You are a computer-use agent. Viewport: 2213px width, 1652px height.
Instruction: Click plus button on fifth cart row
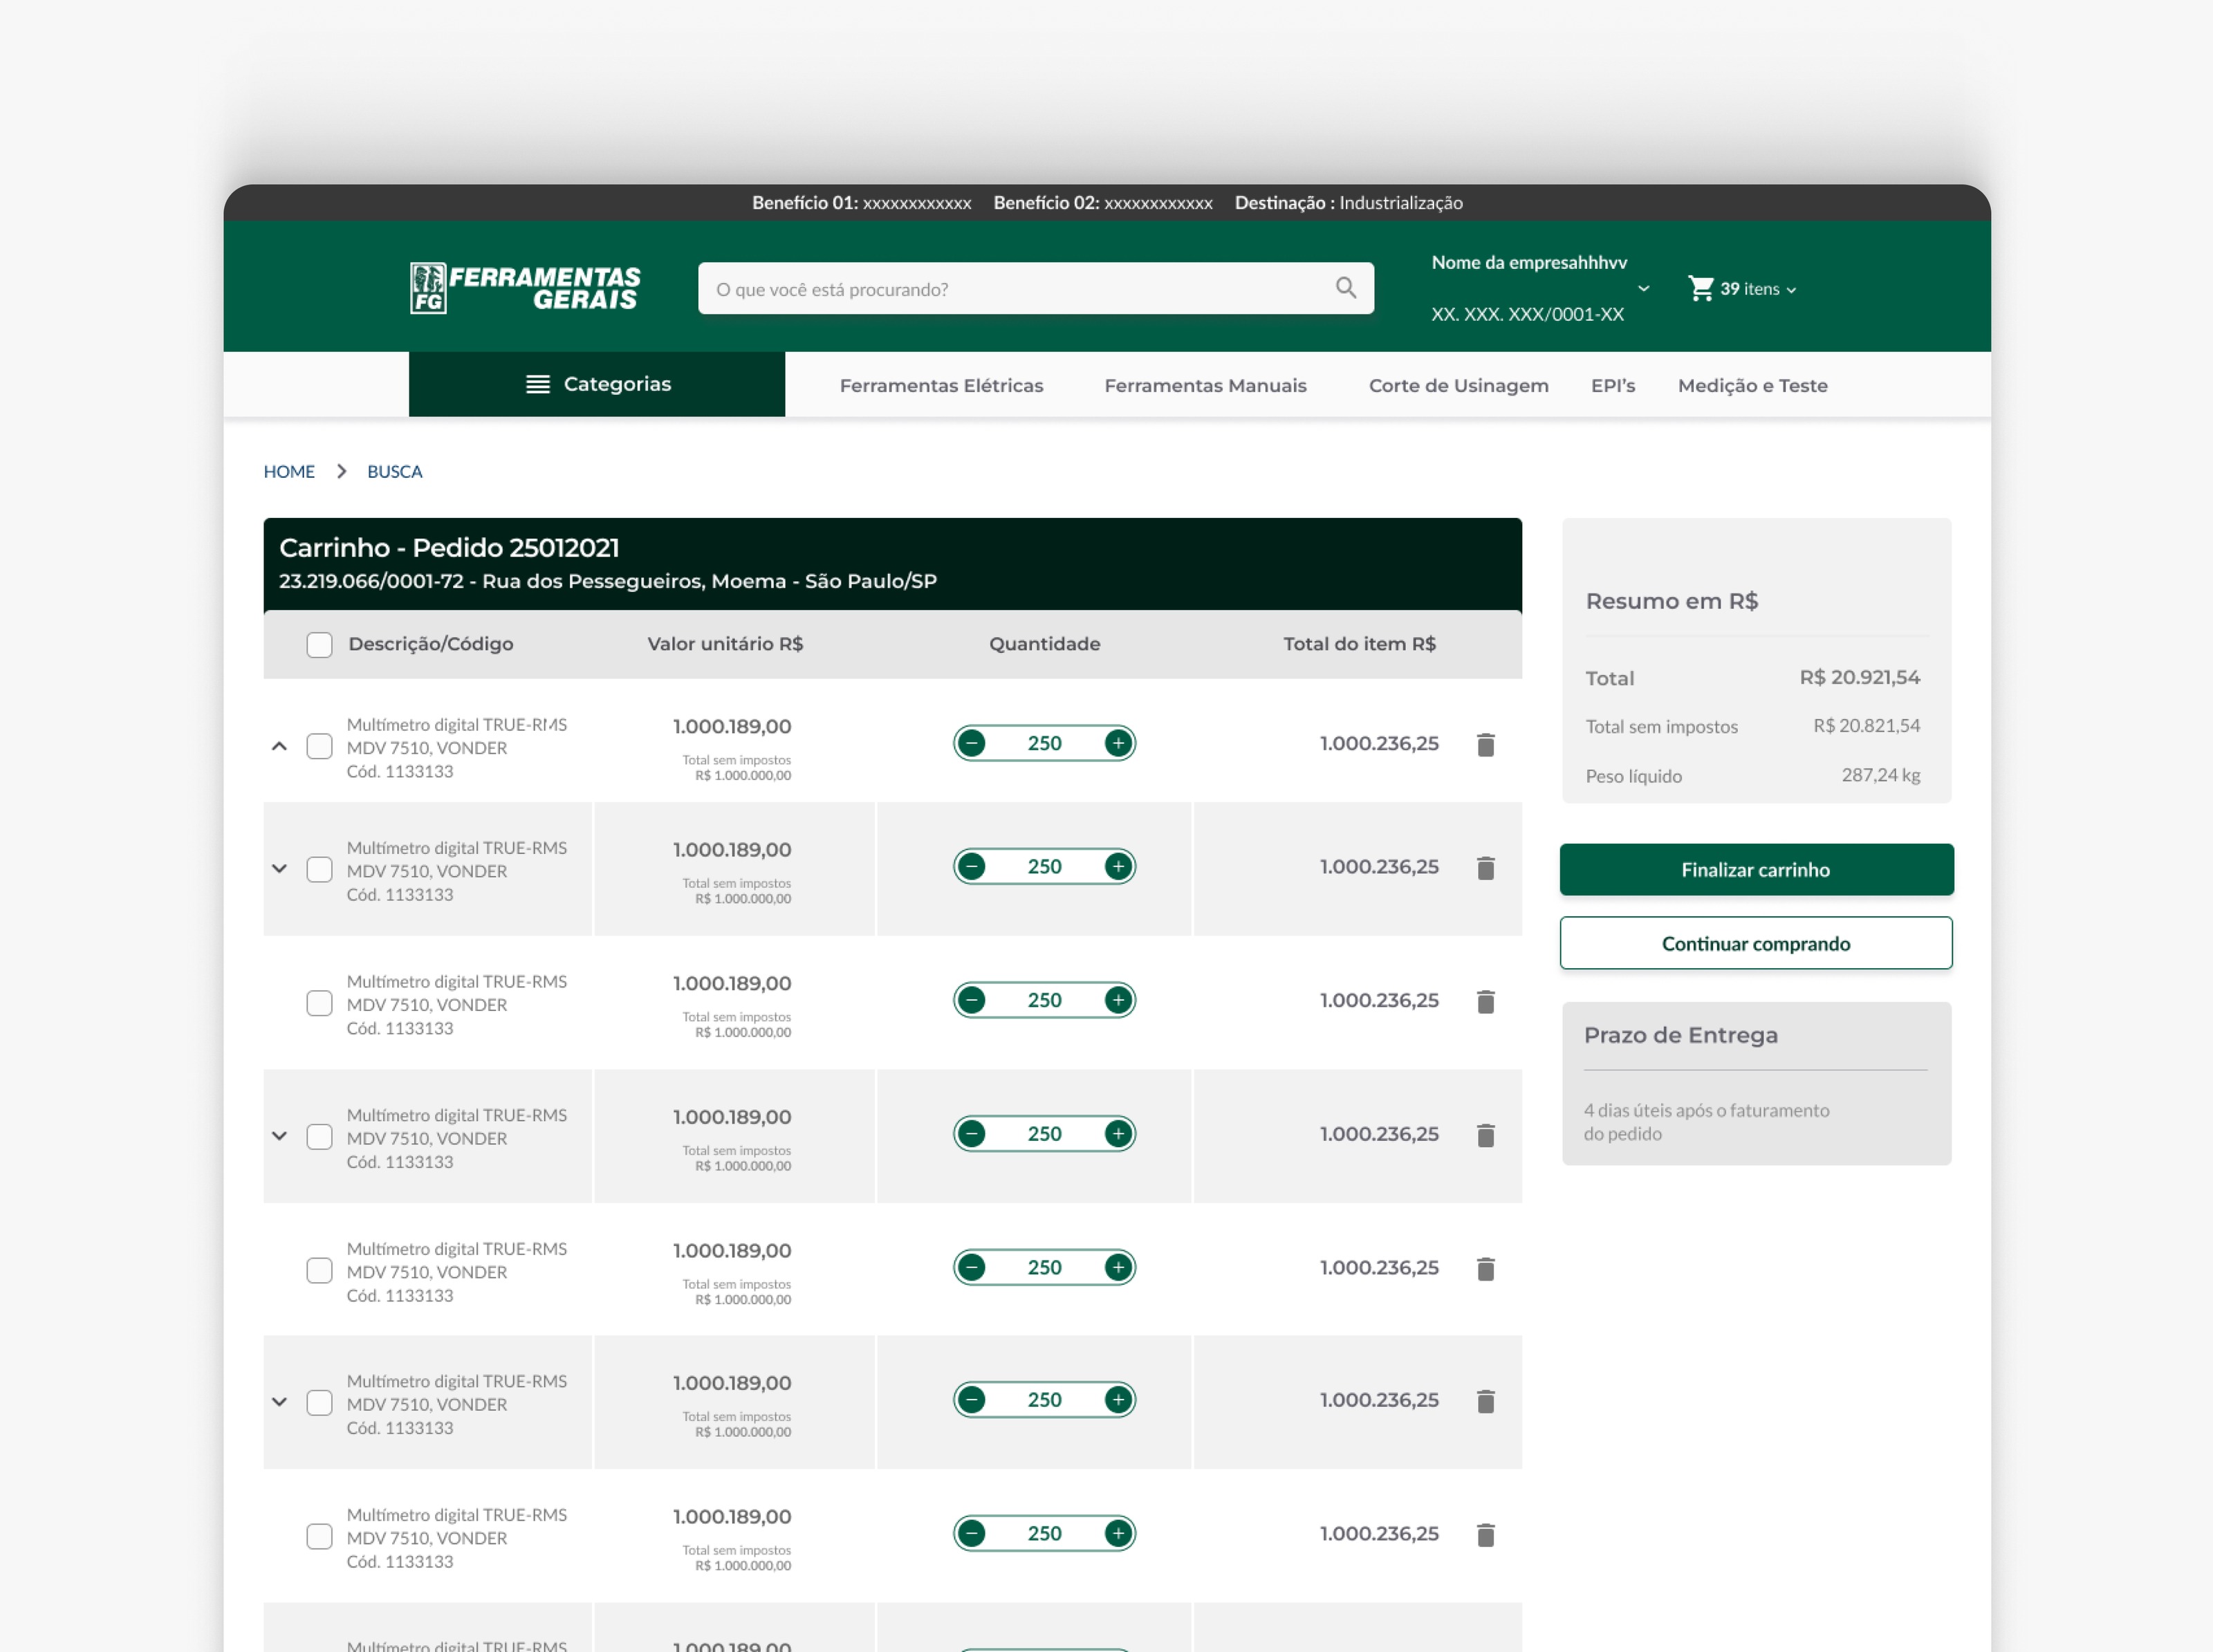(x=1118, y=1267)
